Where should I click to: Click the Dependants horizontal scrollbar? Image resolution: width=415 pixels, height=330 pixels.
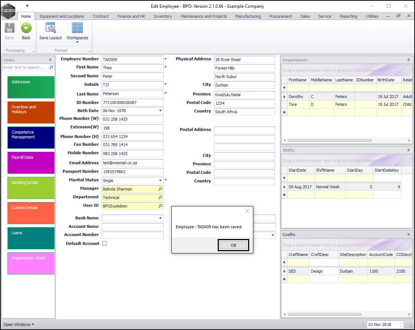329,141
